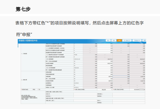The image size is (160, 109).
Task: Click the 4,697.40 value in row 19
Action: pyautogui.click(x=110, y=81)
